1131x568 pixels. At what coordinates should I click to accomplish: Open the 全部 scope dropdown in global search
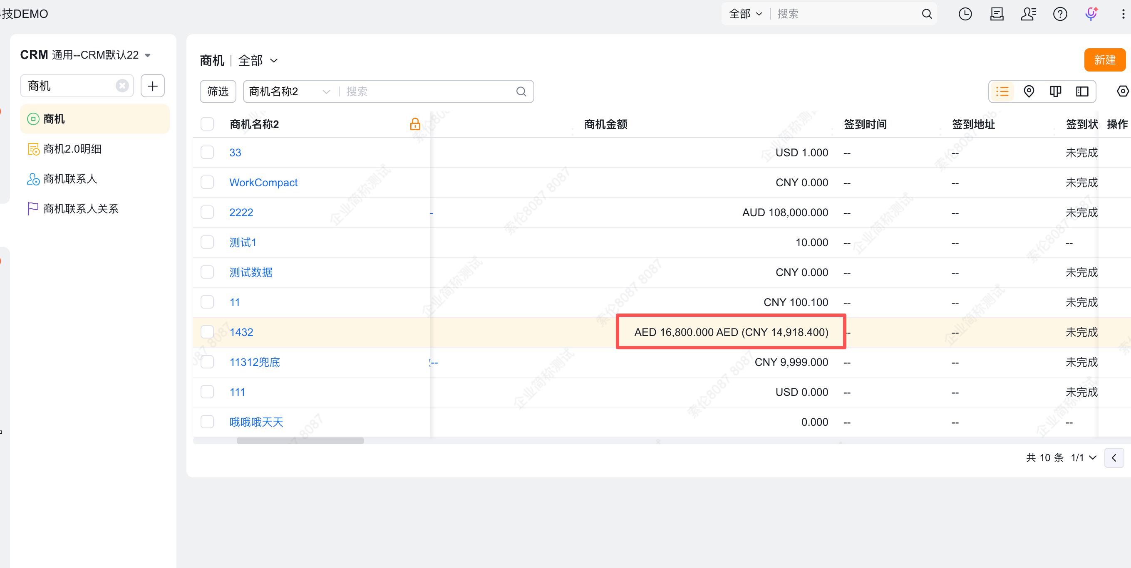pos(746,14)
